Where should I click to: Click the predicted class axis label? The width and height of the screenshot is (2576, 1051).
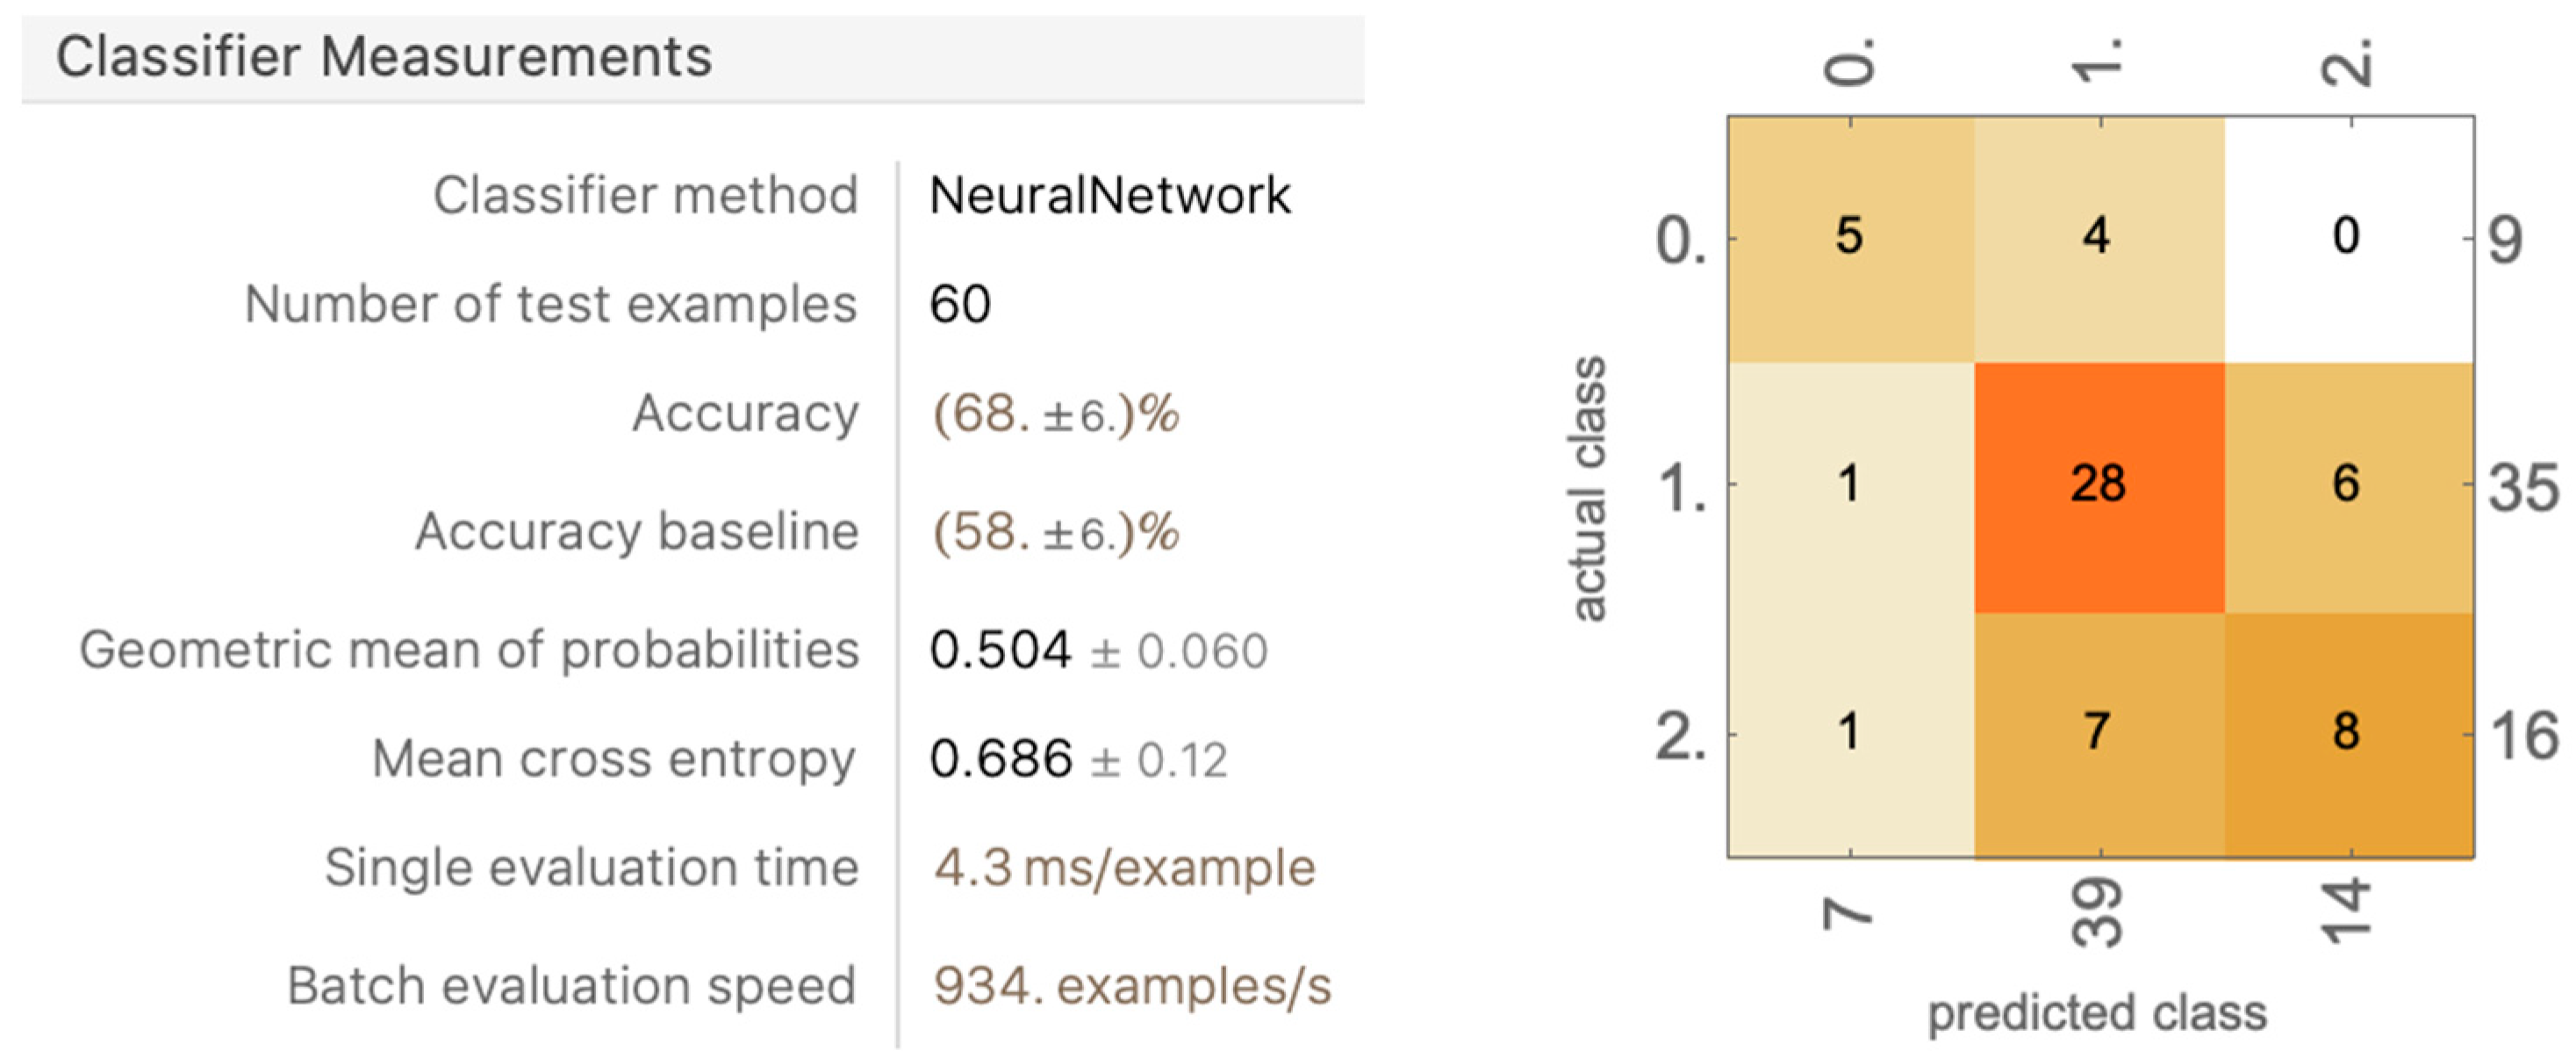2097,1013
